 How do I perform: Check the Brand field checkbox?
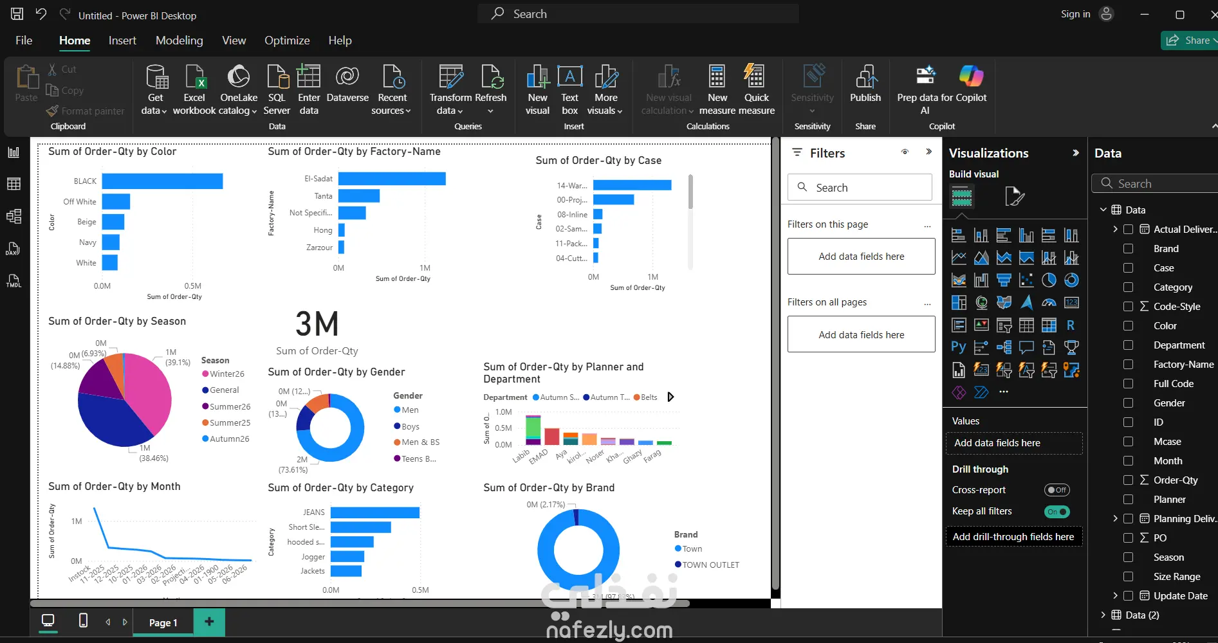[1128, 248]
